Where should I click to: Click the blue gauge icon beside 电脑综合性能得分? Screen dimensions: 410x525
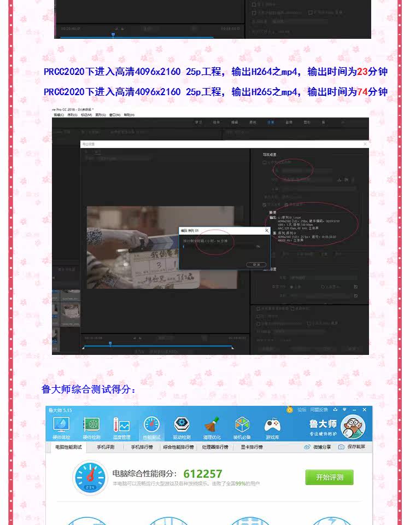point(90,477)
